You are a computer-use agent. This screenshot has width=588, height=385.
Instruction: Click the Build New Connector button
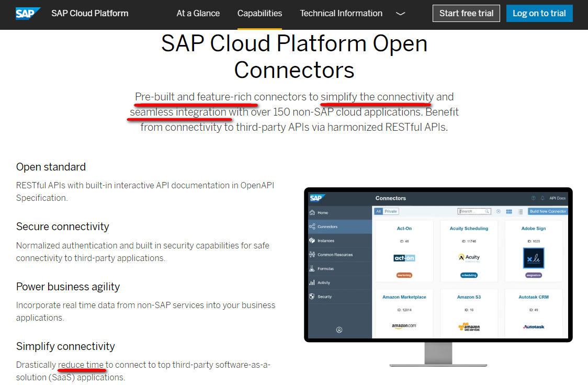click(548, 211)
